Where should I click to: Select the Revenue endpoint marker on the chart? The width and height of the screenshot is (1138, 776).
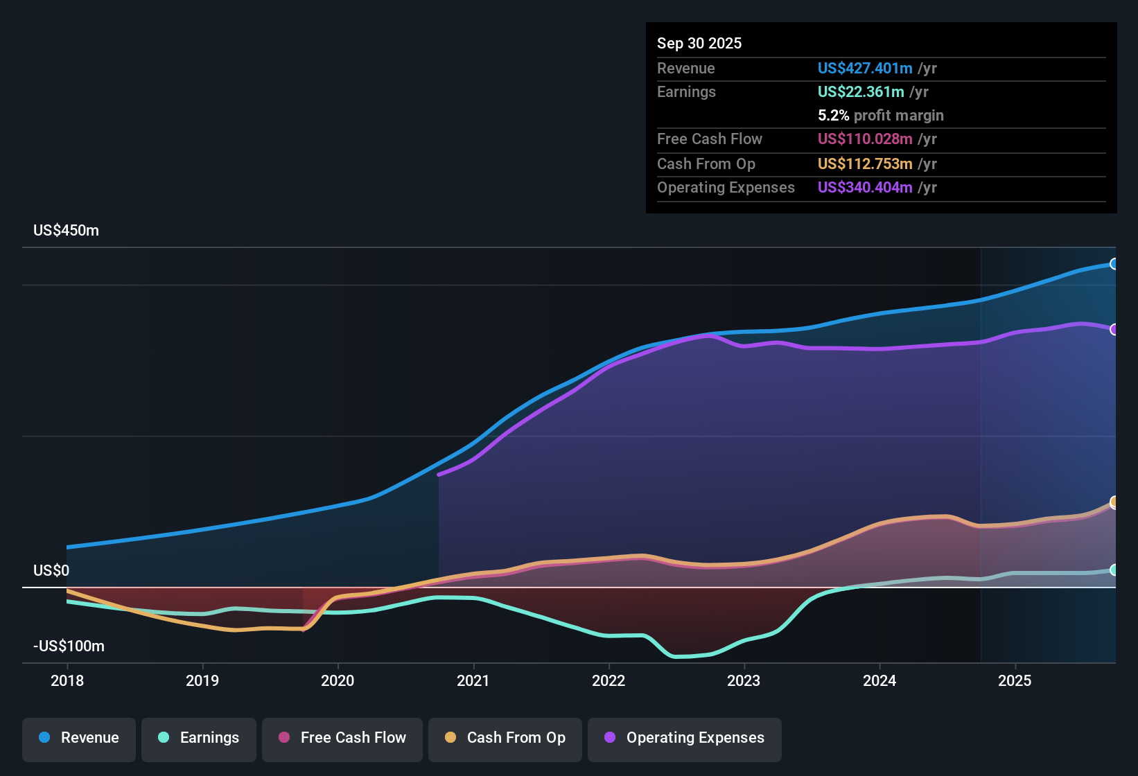pos(1114,263)
